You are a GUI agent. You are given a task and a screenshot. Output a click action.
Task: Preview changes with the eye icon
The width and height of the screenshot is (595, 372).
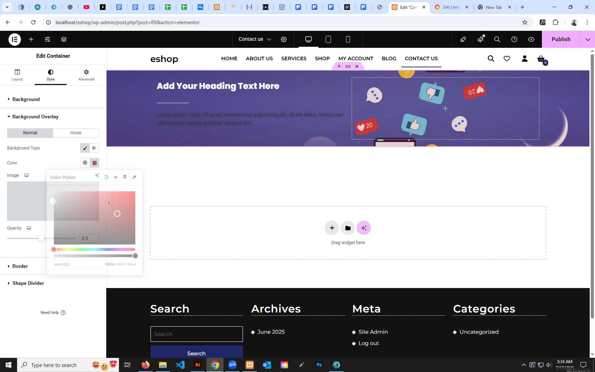click(531, 39)
